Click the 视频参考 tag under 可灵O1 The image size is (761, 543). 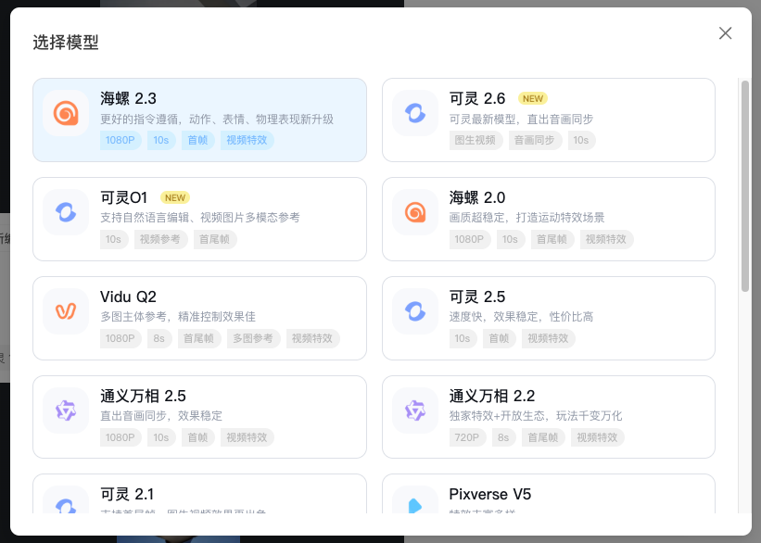click(x=159, y=239)
